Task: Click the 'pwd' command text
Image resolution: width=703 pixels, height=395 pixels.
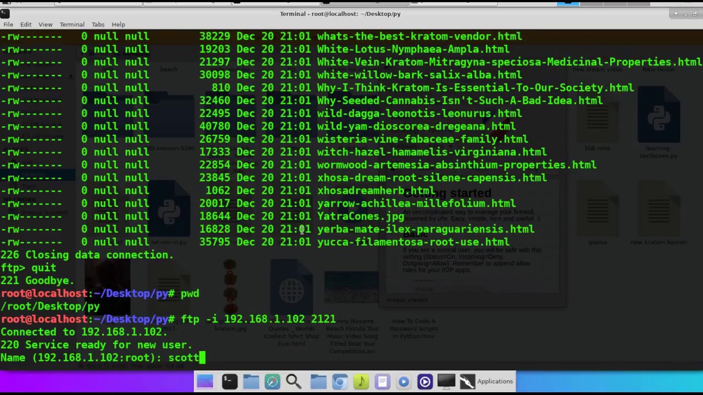Action: pos(189,294)
